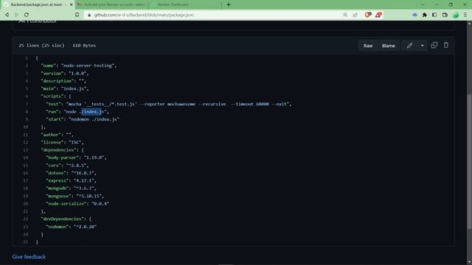Close the Backend/package.json tab
Screen dimensions: 472x265
[71, 4]
